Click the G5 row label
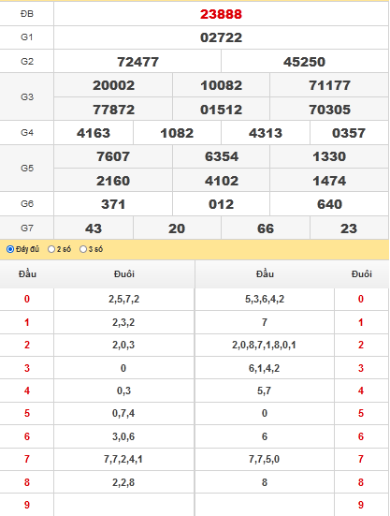This screenshot has height=516, width=390. 27,169
